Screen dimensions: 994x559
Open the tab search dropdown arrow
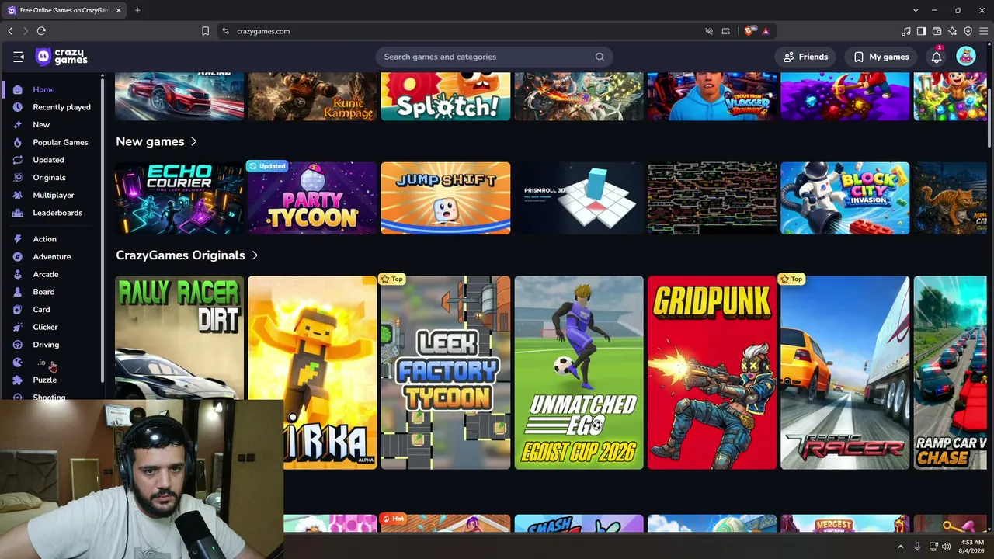(916, 10)
